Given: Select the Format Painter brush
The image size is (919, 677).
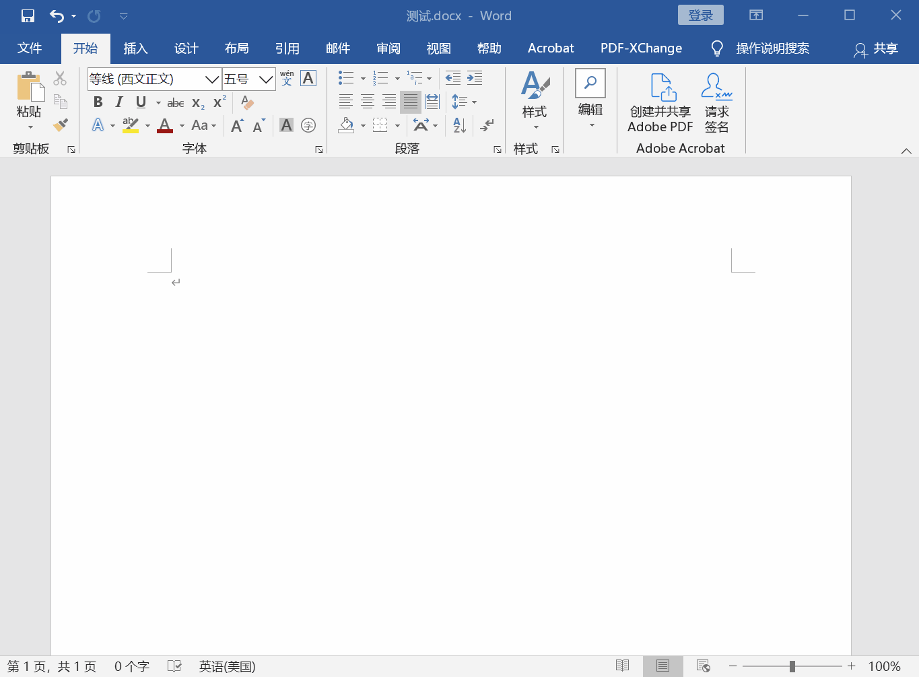Looking at the screenshot, I should (x=60, y=124).
